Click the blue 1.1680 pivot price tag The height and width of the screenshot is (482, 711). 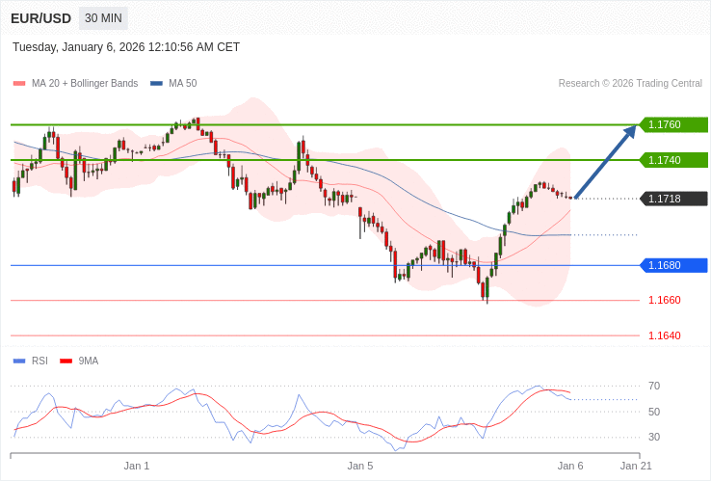click(673, 265)
